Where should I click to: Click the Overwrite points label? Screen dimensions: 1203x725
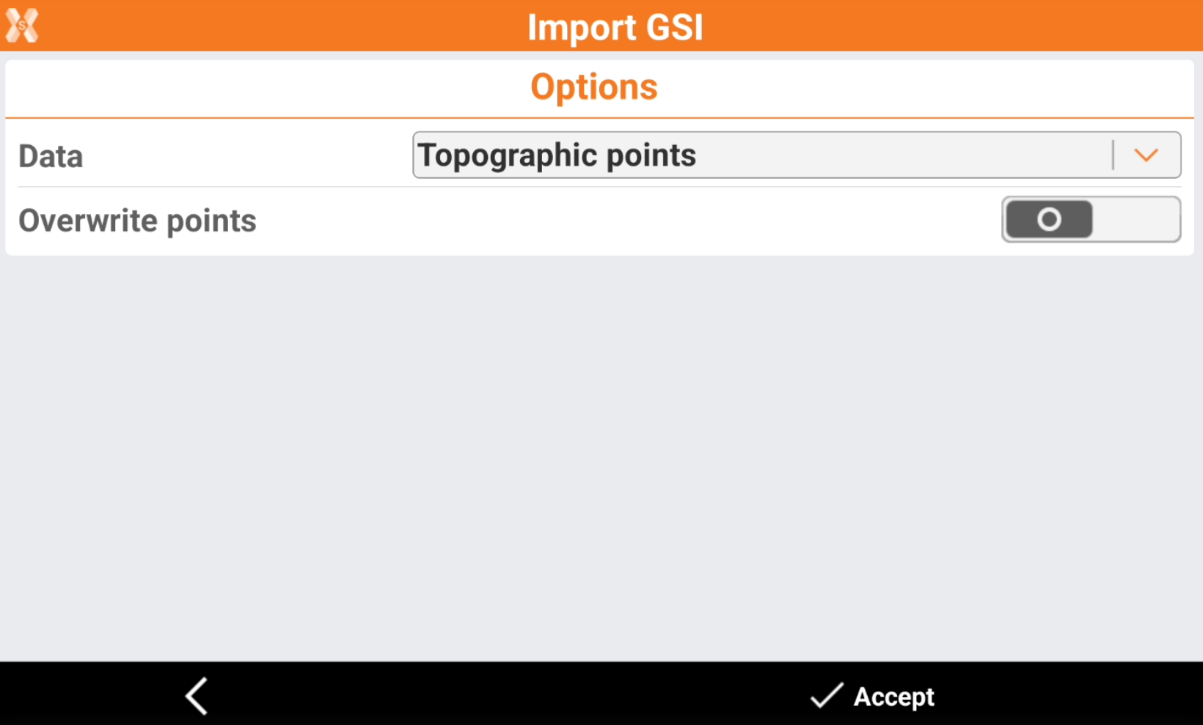[x=137, y=221]
